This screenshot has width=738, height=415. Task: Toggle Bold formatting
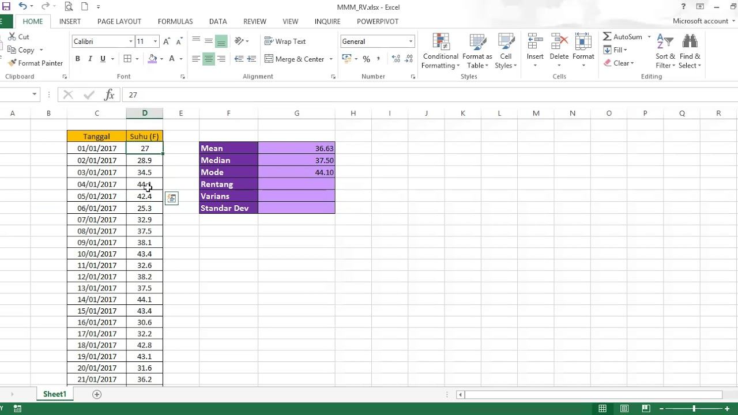77,59
